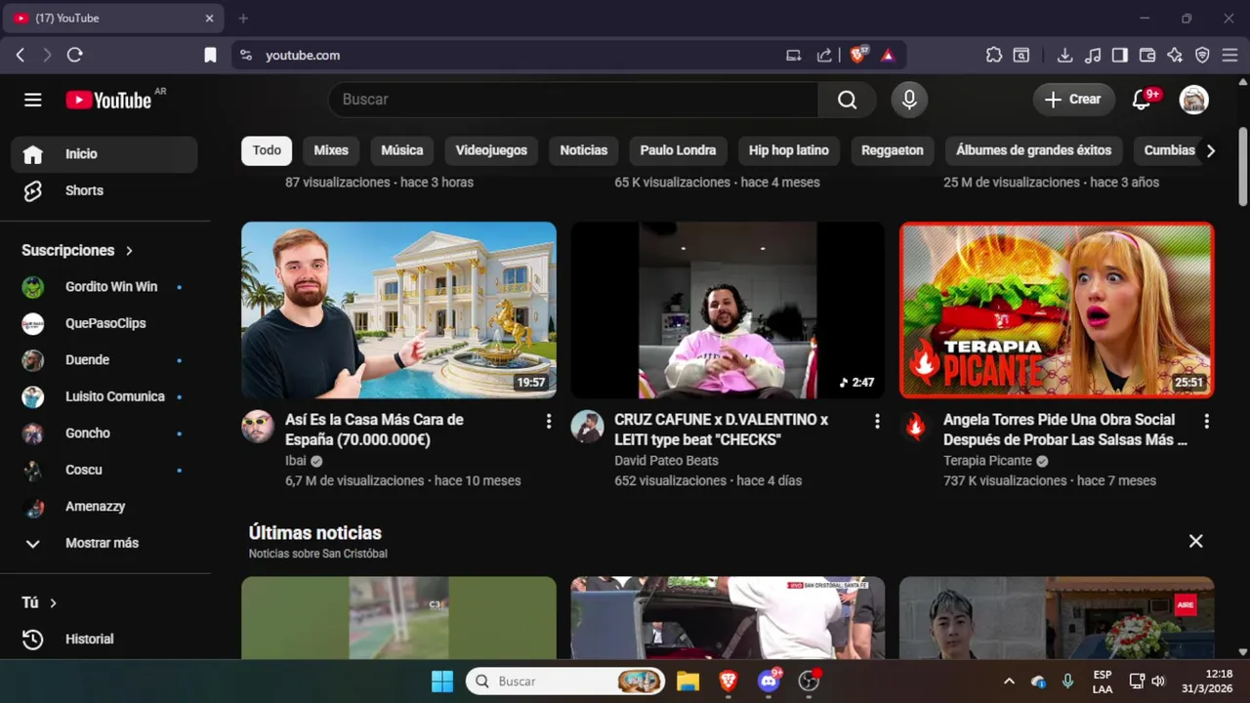Open Brave Rewards triangle icon
Screen dimensions: 1250x703
click(887, 56)
